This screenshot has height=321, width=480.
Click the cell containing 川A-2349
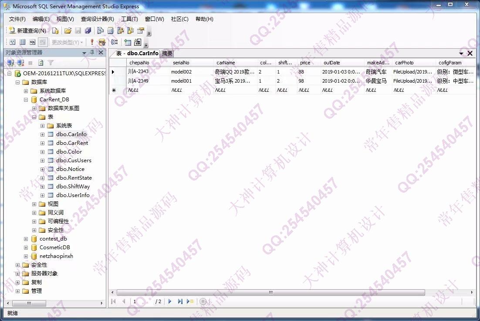tap(148, 81)
